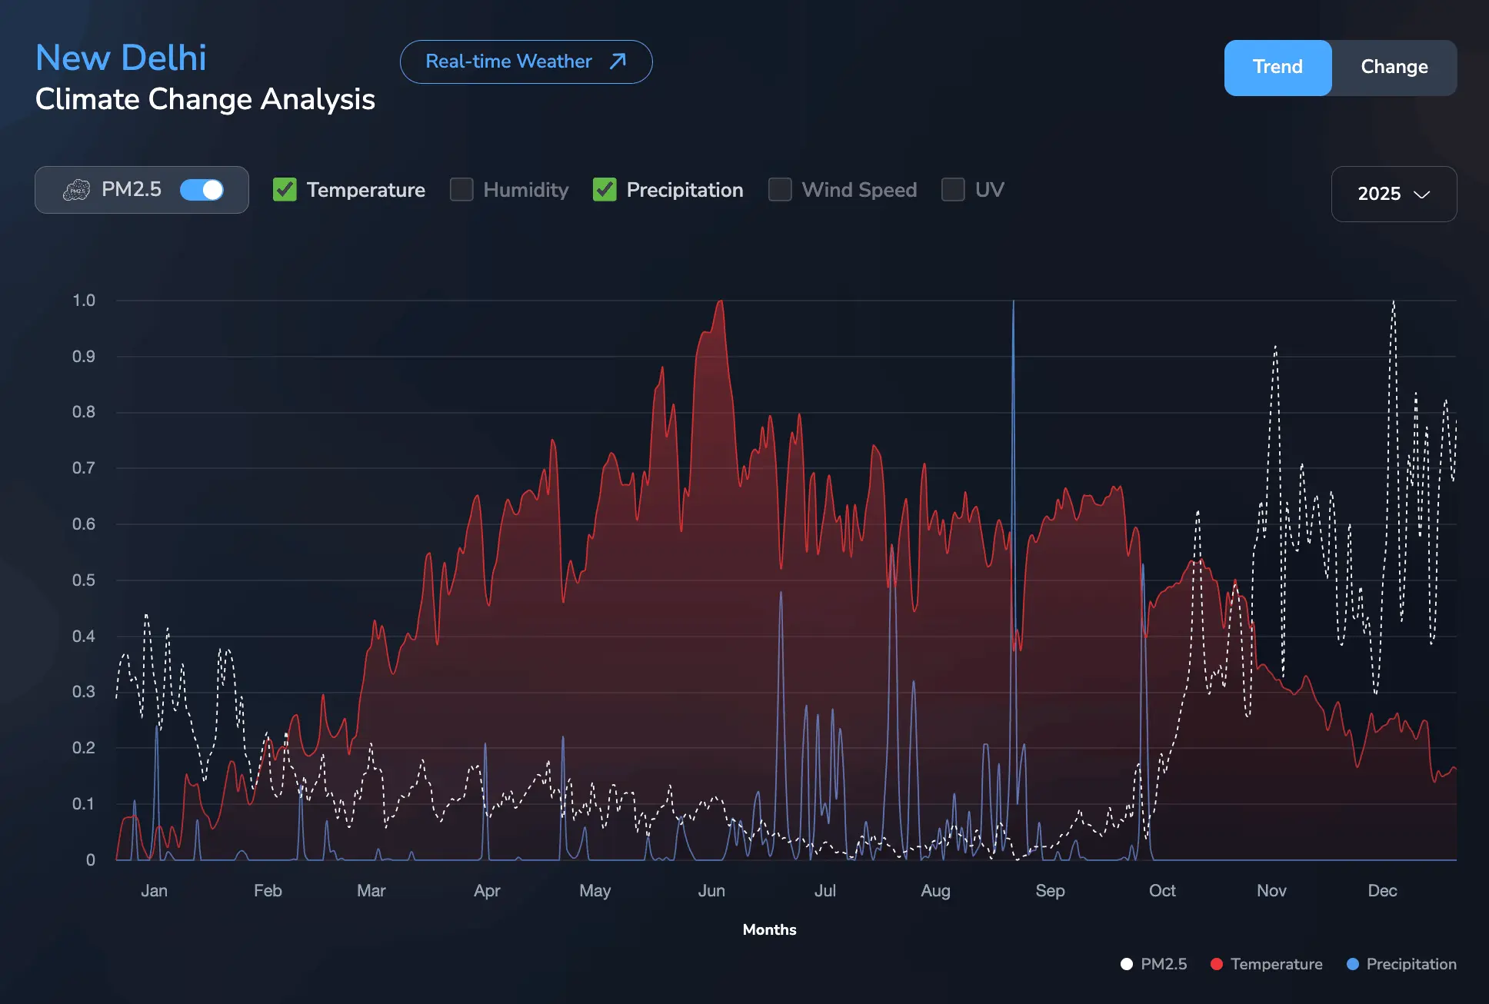The width and height of the screenshot is (1489, 1004).
Task: Enable the Humidity checkbox
Action: pyautogui.click(x=461, y=190)
